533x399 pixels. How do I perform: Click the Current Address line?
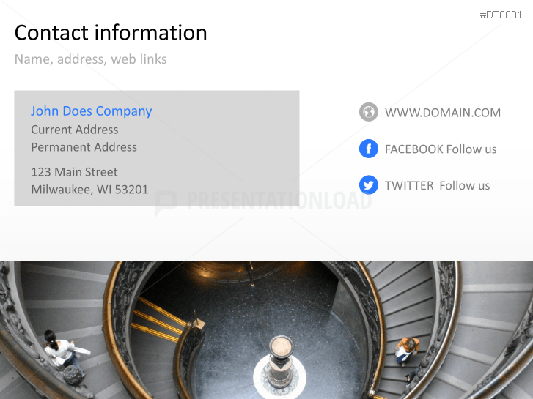pyautogui.click(x=75, y=130)
